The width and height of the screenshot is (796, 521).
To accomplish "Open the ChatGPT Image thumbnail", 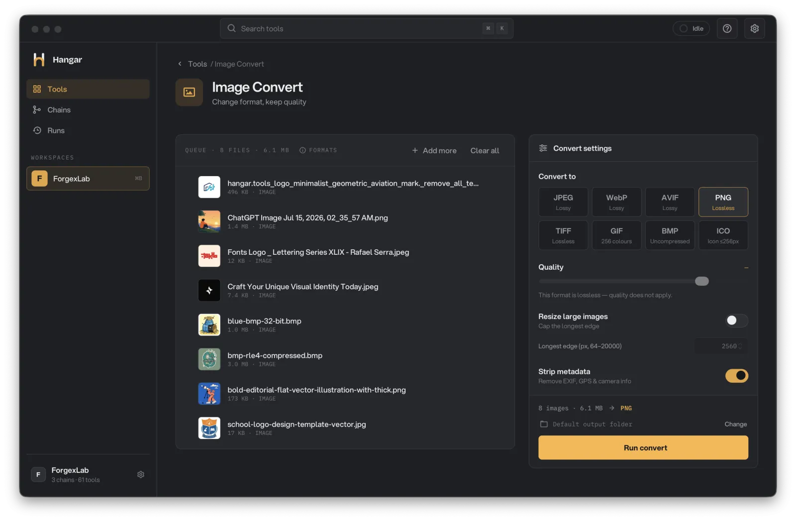I will (209, 221).
